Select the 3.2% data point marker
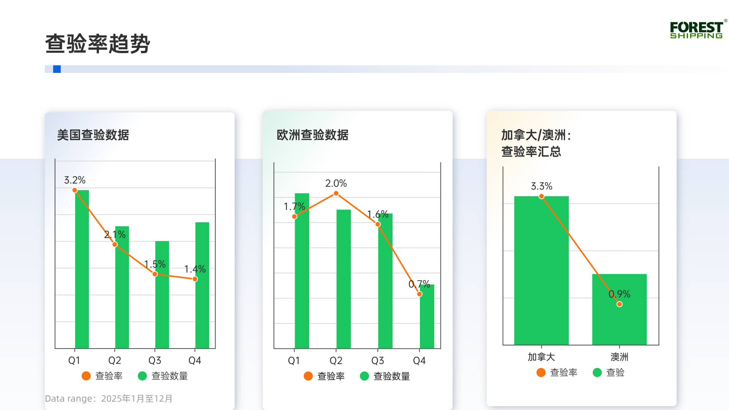 [x=75, y=189]
